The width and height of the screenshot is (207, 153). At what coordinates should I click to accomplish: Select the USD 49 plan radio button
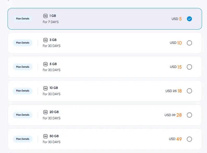(x=189, y=139)
